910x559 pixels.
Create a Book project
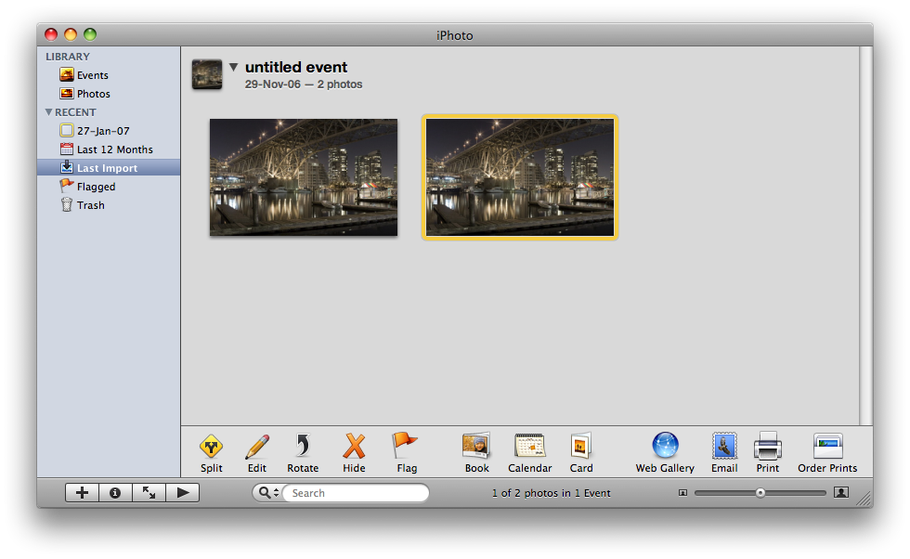[476, 448]
